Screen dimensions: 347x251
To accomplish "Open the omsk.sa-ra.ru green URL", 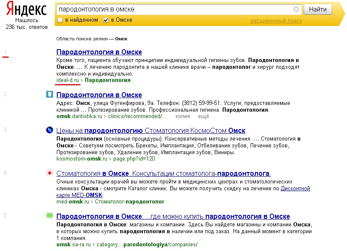I will 73,245.
